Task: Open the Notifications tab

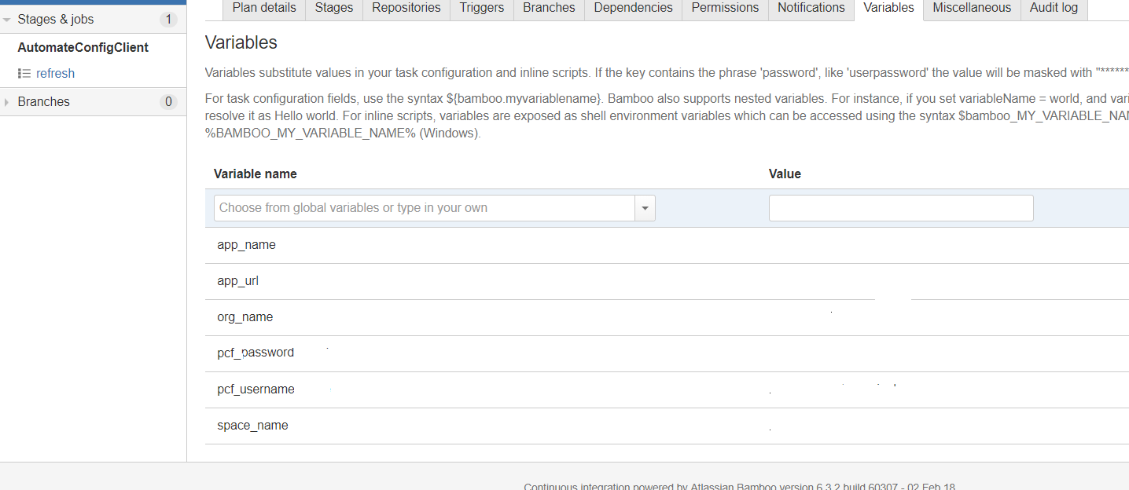Action: (811, 8)
